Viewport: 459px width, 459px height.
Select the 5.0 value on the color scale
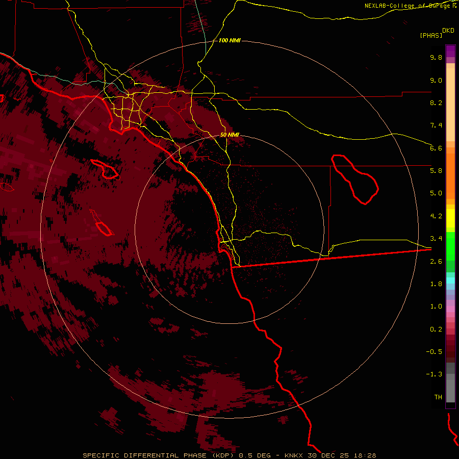click(436, 193)
